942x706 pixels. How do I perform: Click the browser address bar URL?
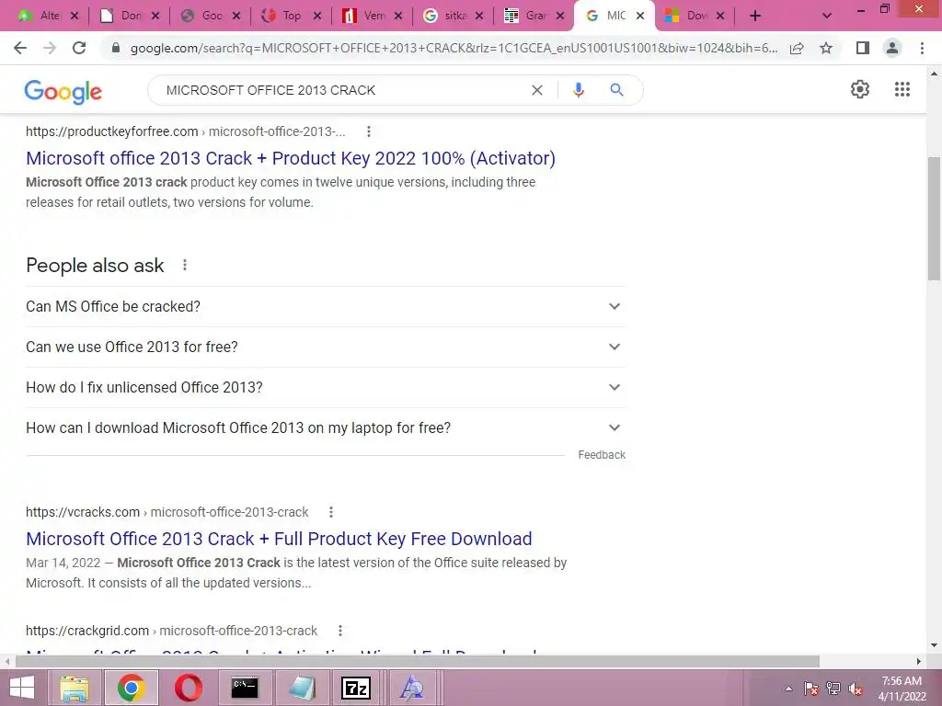tap(454, 48)
